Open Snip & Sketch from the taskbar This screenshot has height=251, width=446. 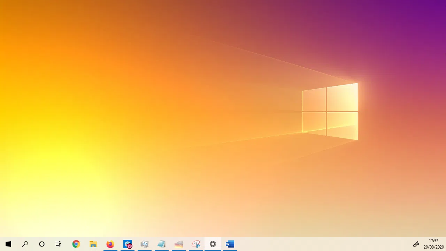(x=196, y=244)
